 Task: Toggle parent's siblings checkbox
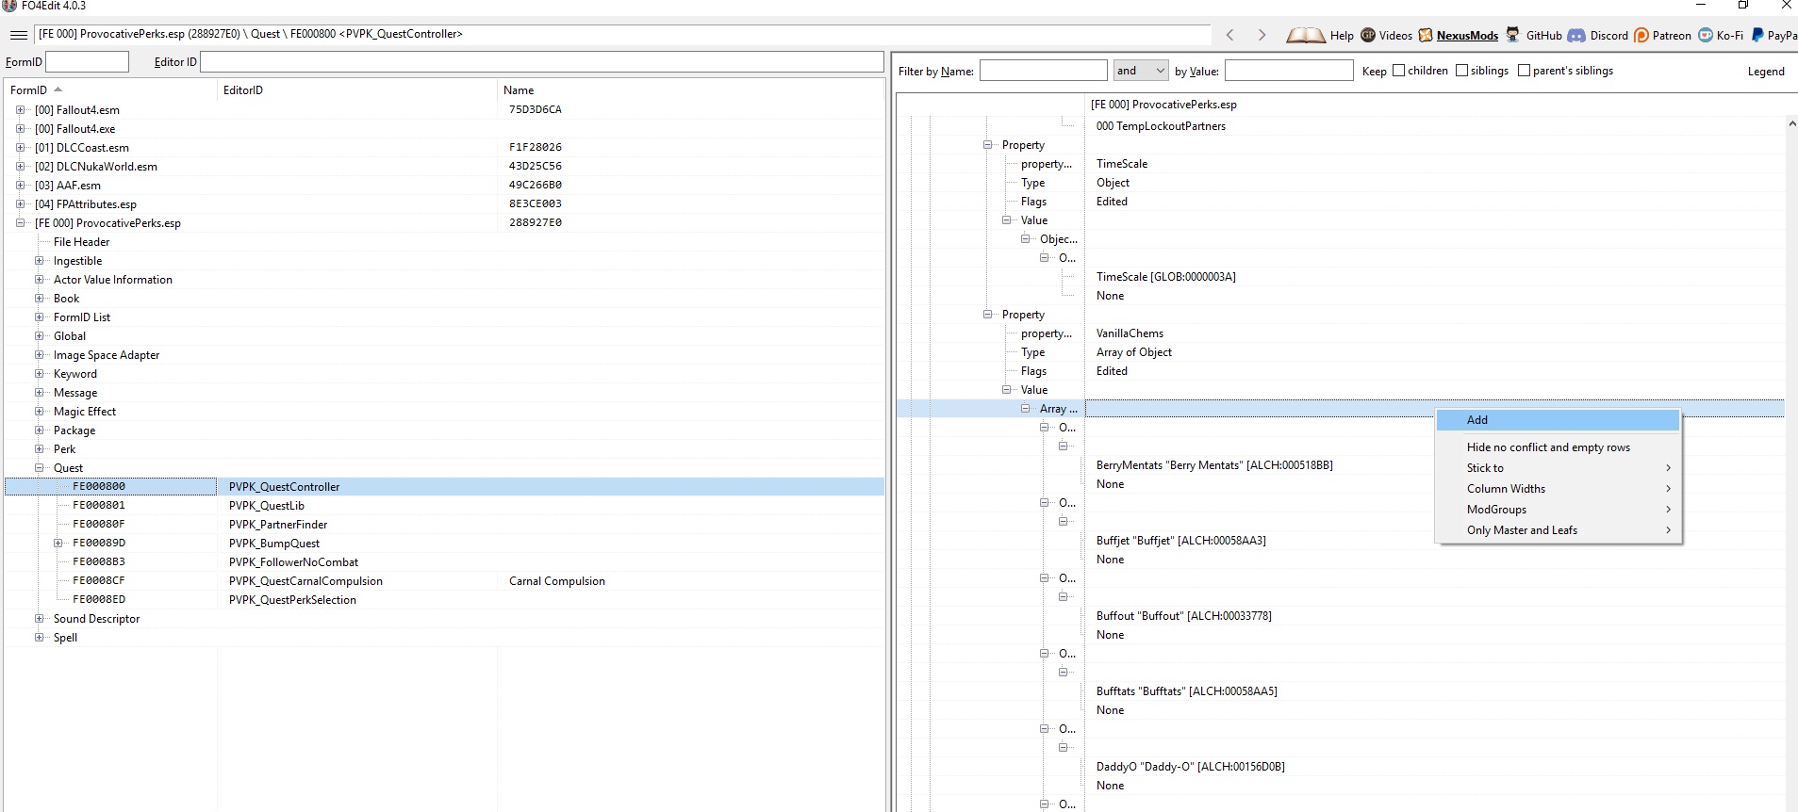[x=1525, y=71]
